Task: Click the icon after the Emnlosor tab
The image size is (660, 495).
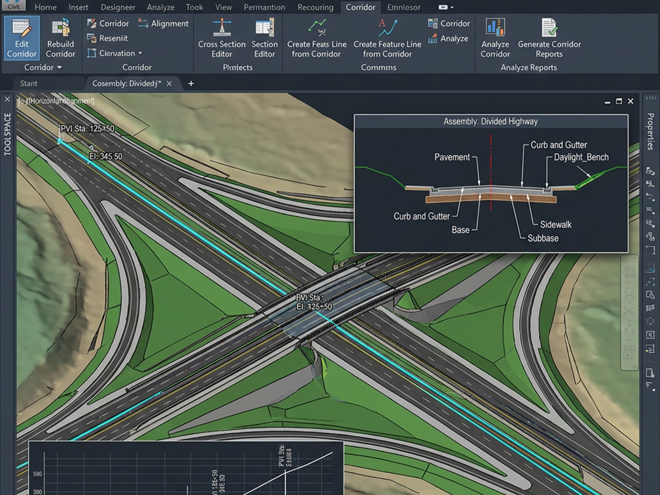Action: [x=443, y=7]
